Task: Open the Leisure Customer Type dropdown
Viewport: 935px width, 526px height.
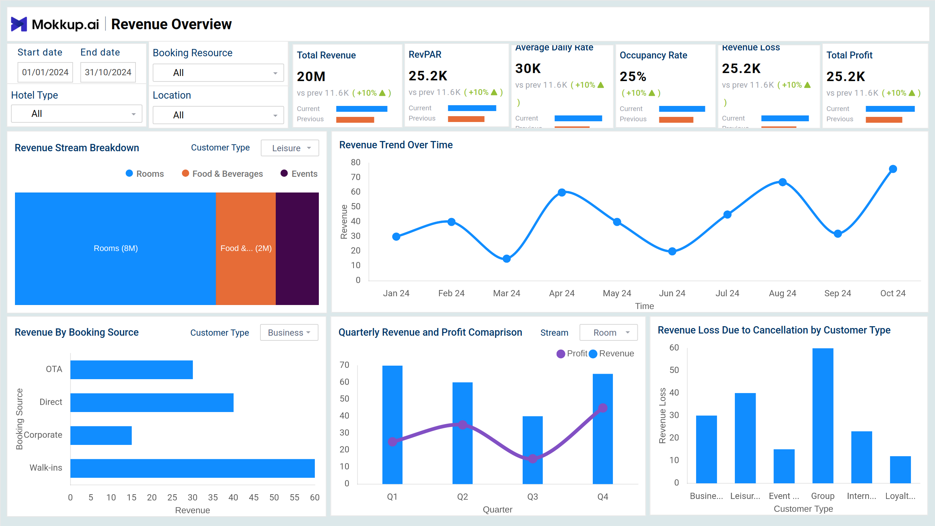Action: coord(290,148)
